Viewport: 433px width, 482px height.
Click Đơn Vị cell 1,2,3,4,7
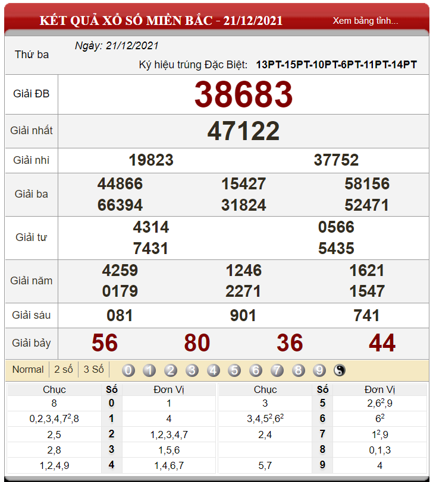coord(169,435)
